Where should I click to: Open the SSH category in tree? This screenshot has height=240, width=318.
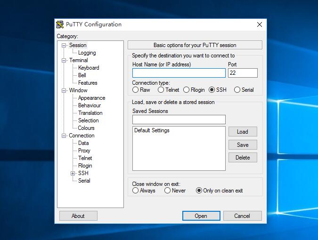[x=83, y=173]
